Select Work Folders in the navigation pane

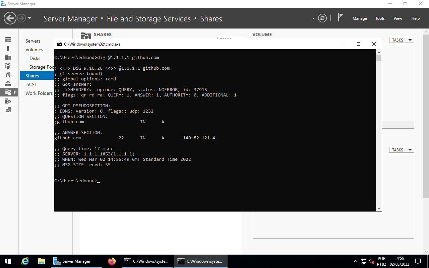(39, 93)
